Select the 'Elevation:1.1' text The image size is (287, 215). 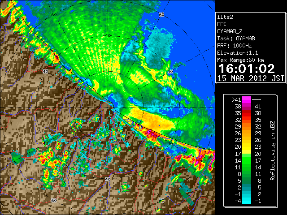[238, 53]
